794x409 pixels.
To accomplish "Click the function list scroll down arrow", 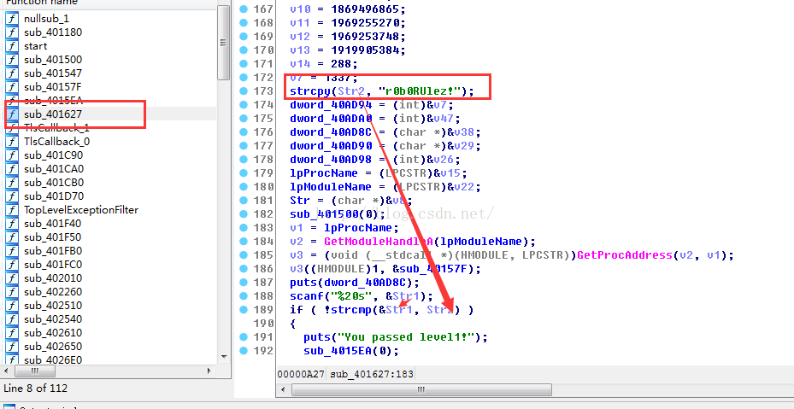I will point(223,358).
